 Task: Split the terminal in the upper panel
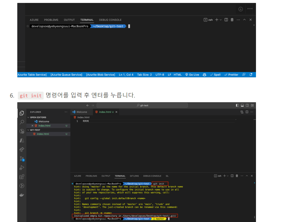click(x=226, y=20)
